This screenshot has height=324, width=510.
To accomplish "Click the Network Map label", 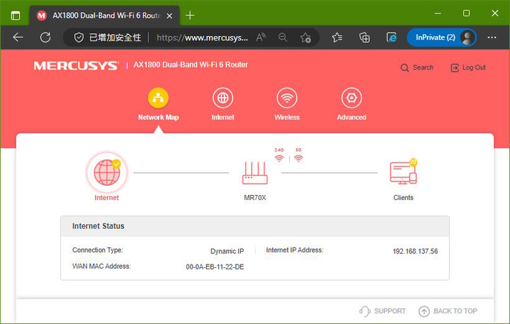I will tap(159, 117).
